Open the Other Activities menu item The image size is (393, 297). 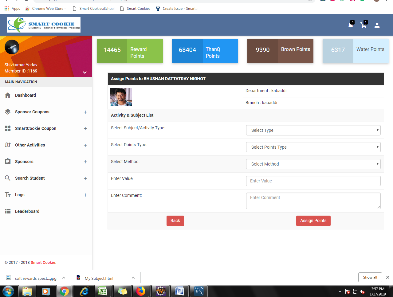coord(30,145)
